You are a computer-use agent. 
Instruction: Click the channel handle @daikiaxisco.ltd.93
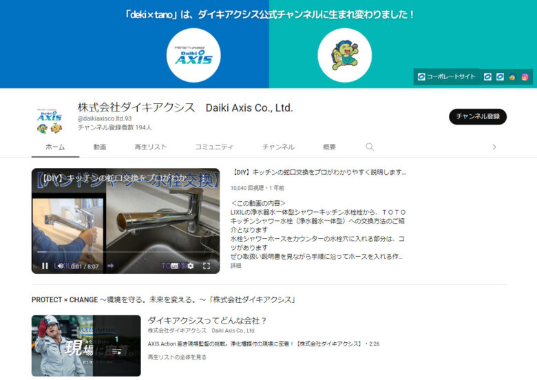tap(105, 119)
